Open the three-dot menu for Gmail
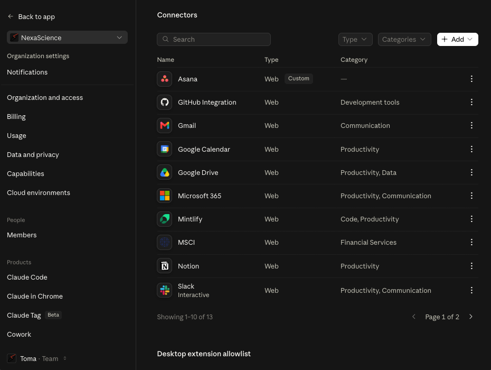Image resolution: width=491 pixels, height=370 pixels. (471, 125)
